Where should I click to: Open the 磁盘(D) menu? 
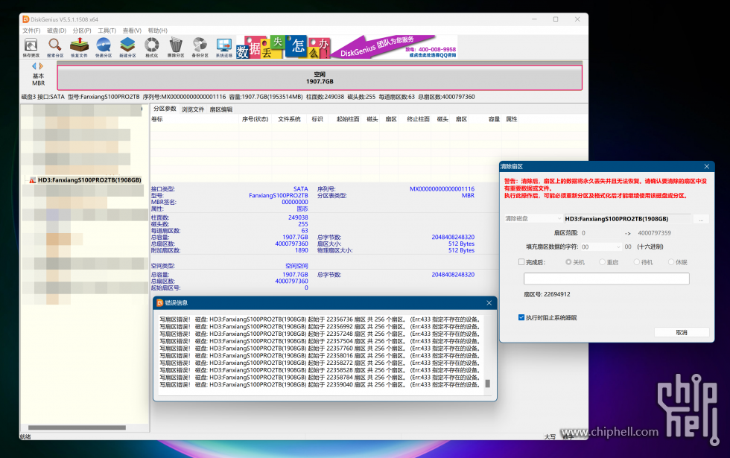click(57, 31)
